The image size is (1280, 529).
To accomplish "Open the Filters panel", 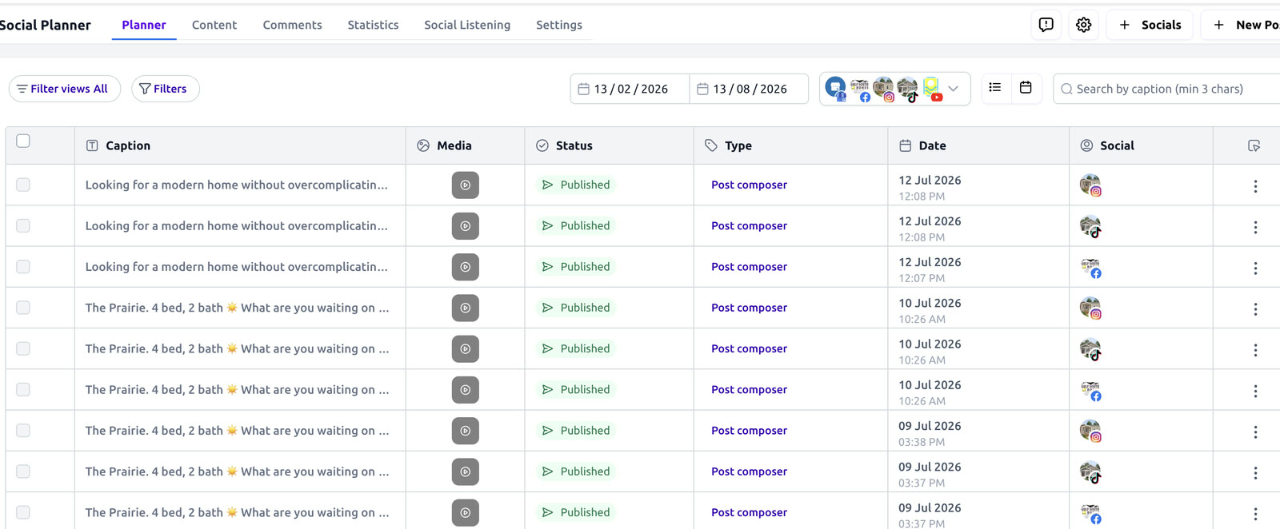I will click(165, 89).
